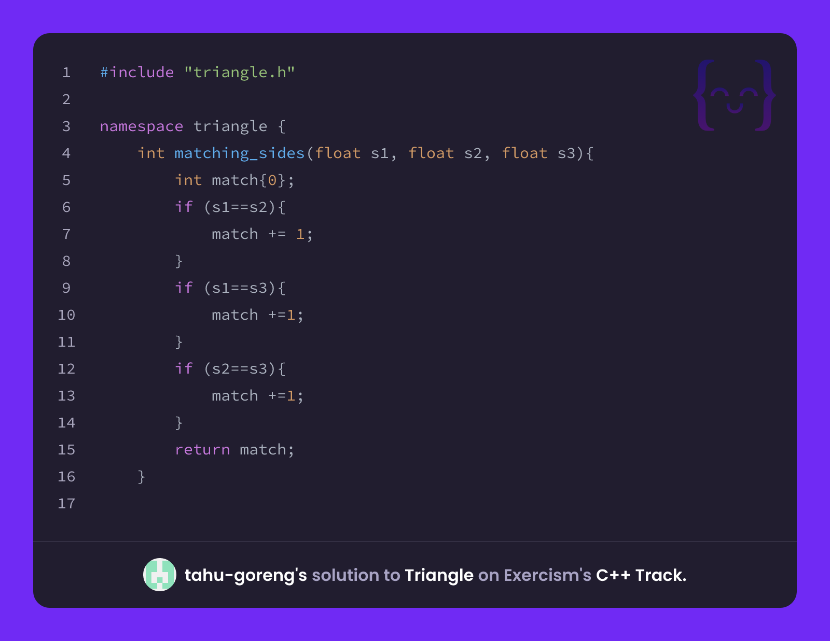Click the 'if (s2==s3){' line

click(230, 369)
